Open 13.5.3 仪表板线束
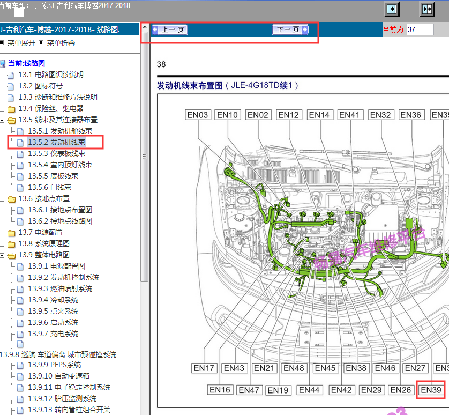This screenshot has height=415, width=449. click(x=56, y=154)
